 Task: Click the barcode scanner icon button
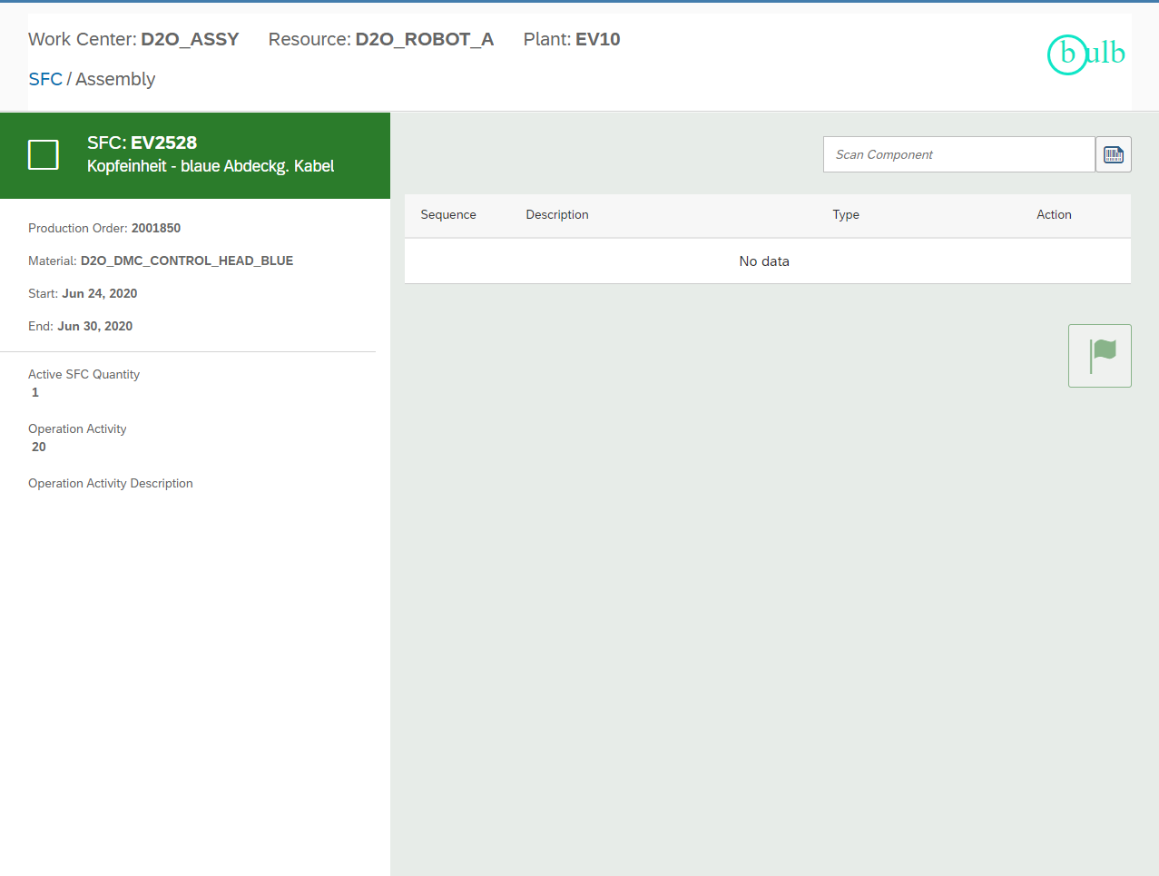pyautogui.click(x=1113, y=154)
